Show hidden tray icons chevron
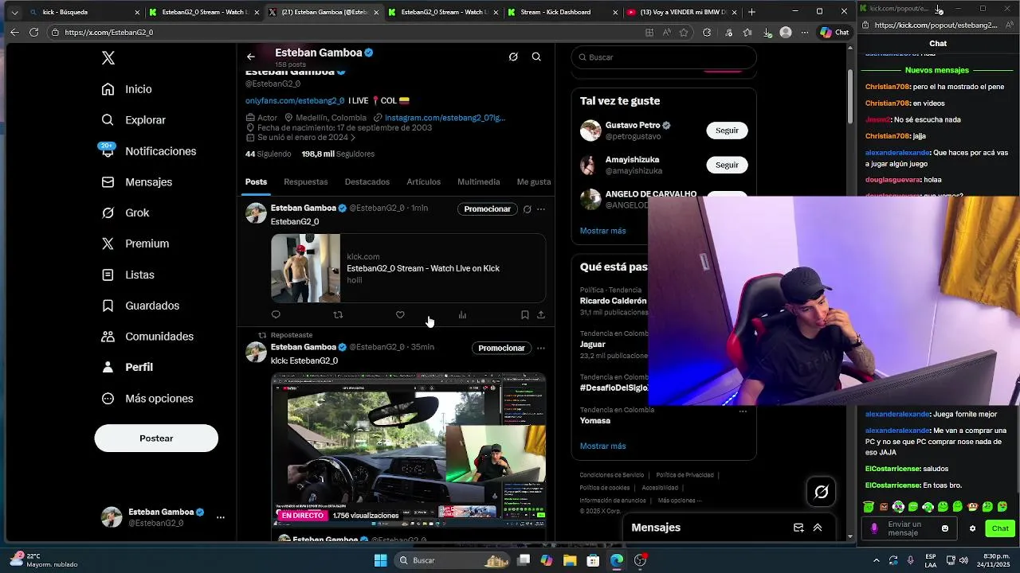Screen dimensions: 1020x573 coord(877,560)
